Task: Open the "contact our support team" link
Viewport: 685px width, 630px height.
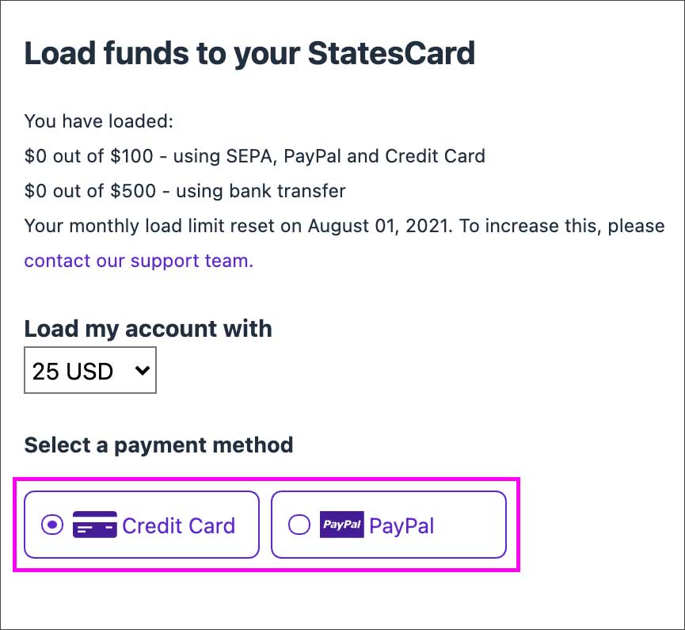Action: pyautogui.click(x=139, y=261)
